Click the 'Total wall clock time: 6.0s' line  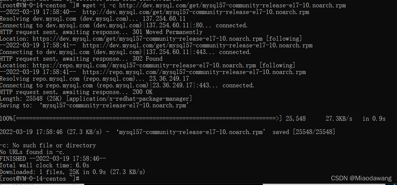point(45,165)
